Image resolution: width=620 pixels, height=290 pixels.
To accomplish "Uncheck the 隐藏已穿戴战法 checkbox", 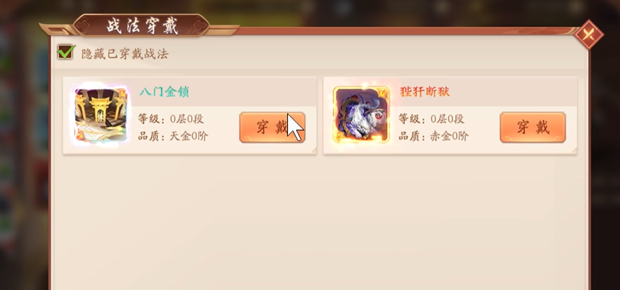I will pyautogui.click(x=66, y=52).
